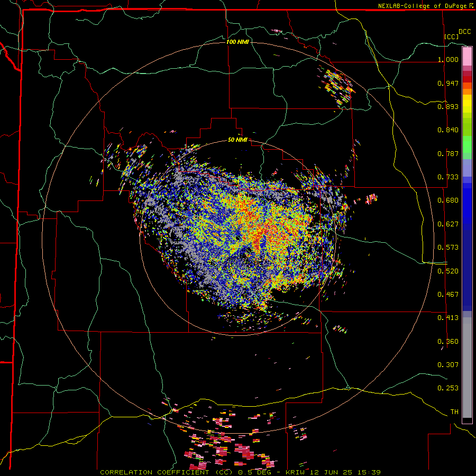Click the pink top segment of the color bar
The image size is (476, 476).
click(467, 57)
